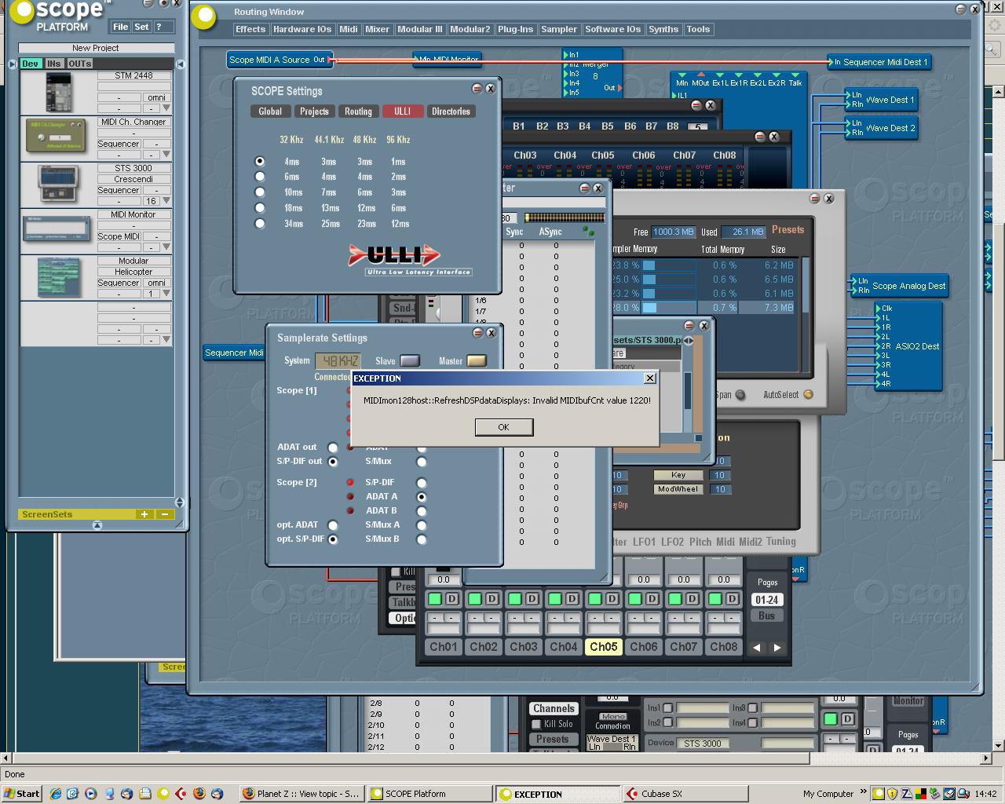Click the AutoSelect indicator in sampler window
Screen dimensions: 1005x804
(809, 395)
